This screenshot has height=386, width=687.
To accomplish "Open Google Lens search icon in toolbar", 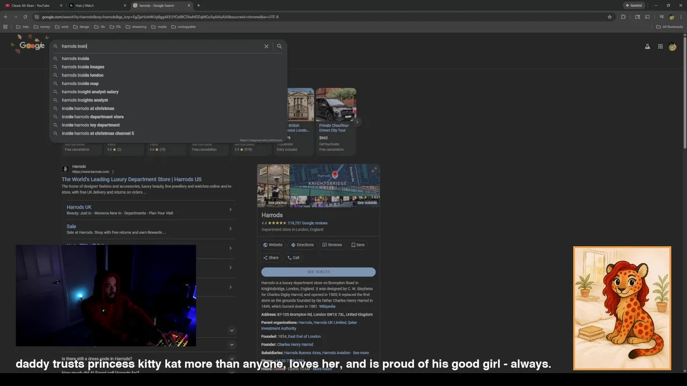I will 638,17.
